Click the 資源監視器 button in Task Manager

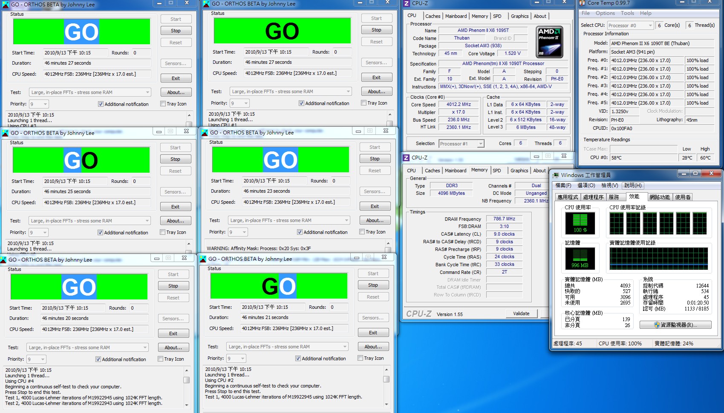(675, 325)
